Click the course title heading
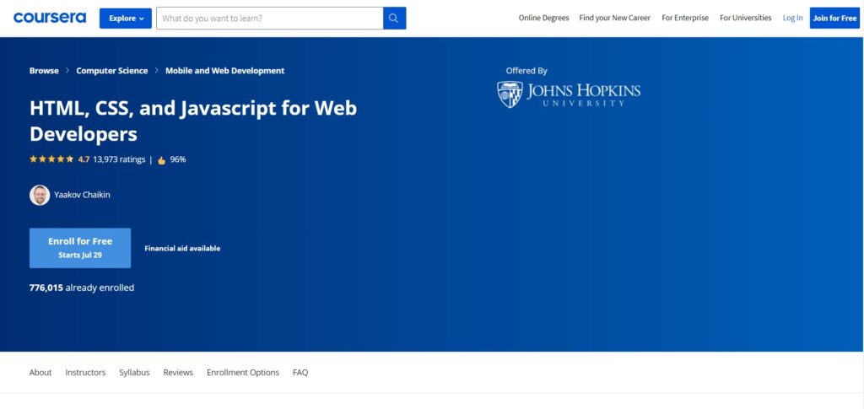 tap(193, 121)
